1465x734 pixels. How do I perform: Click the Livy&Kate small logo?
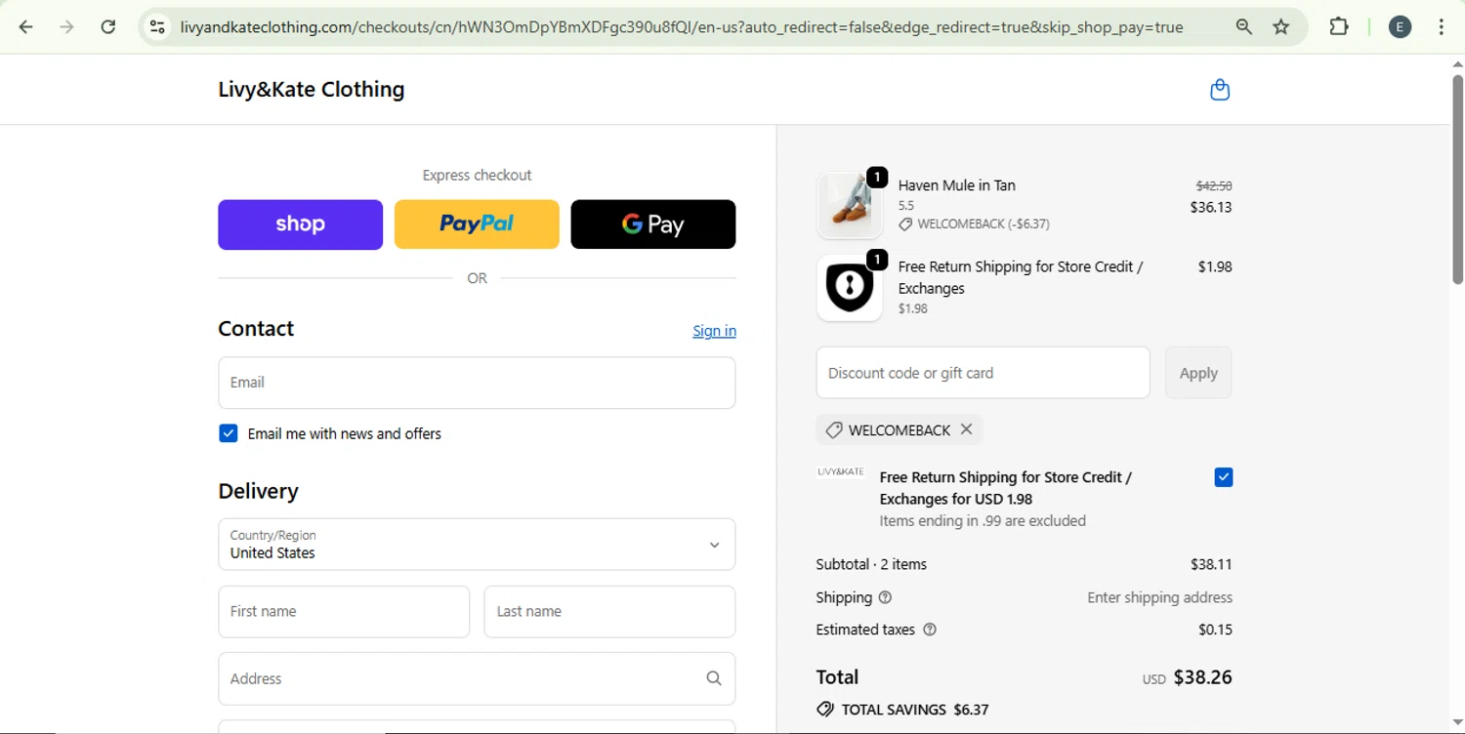point(841,472)
